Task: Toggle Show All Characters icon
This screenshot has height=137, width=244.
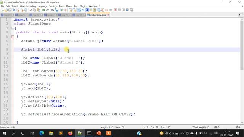Action: [83, 10]
